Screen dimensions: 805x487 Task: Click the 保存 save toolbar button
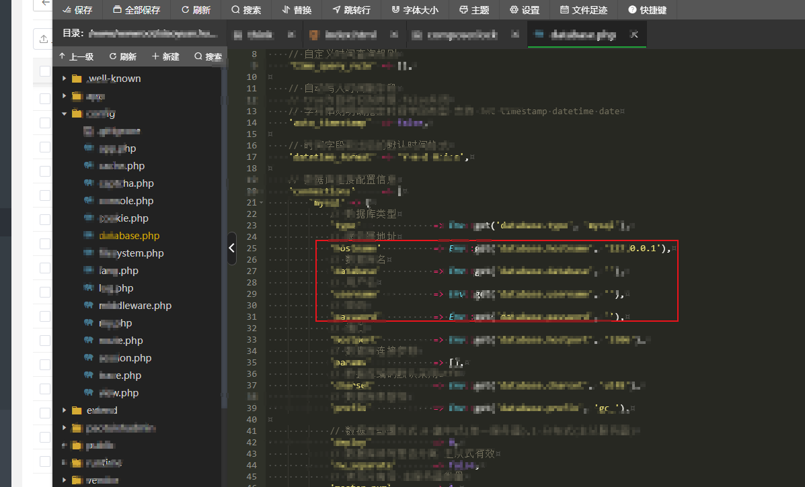click(77, 10)
